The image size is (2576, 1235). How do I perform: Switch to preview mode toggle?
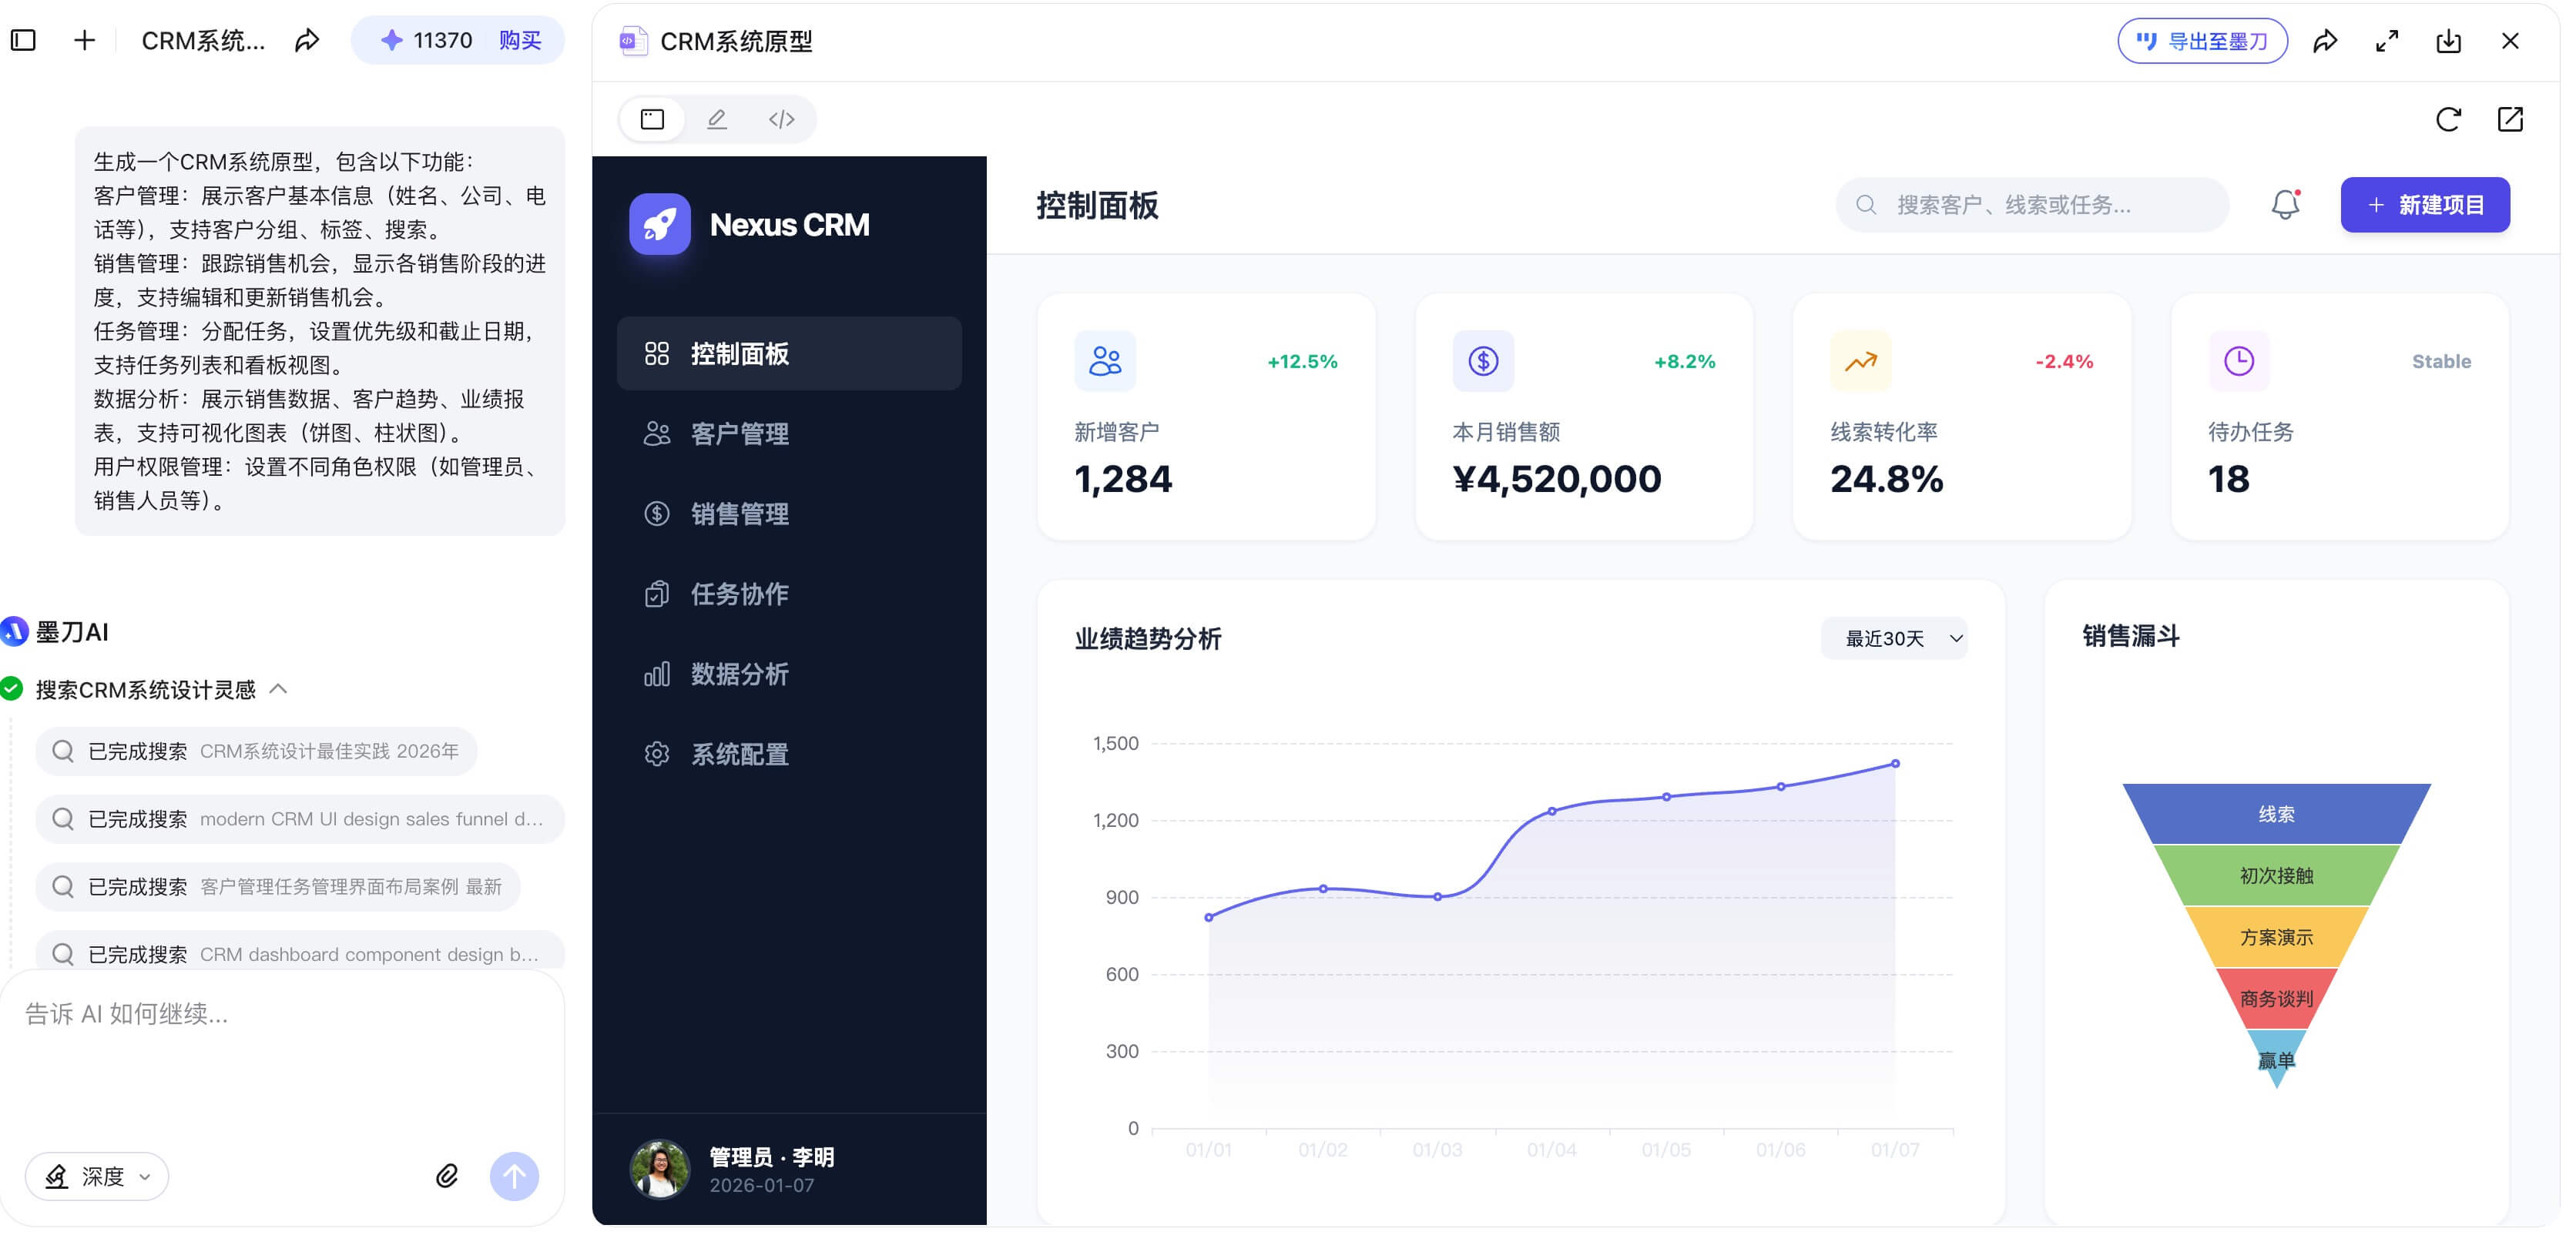click(652, 120)
